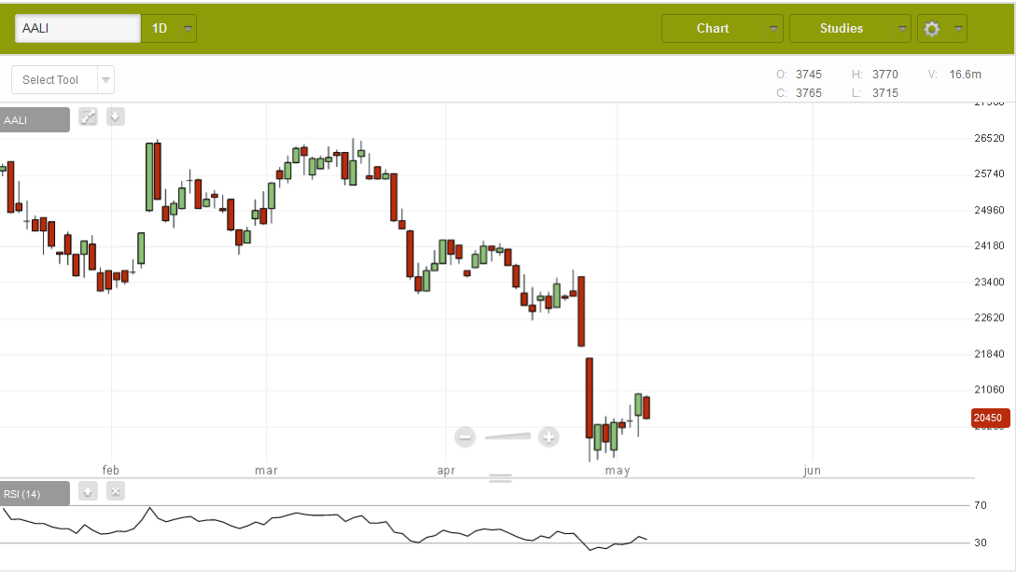The width and height of the screenshot is (1016, 577).
Task: Click the down arrow icon next to AALI panel
Action: click(116, 117)
